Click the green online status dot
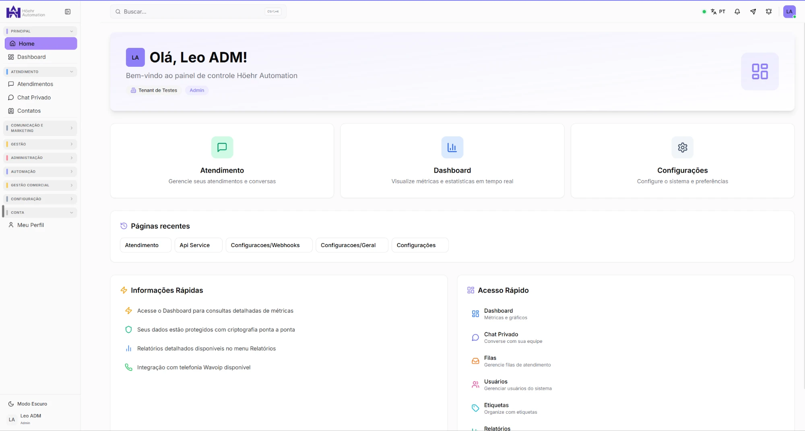Viewport: 805px width, 431px height. coord(704,12)
